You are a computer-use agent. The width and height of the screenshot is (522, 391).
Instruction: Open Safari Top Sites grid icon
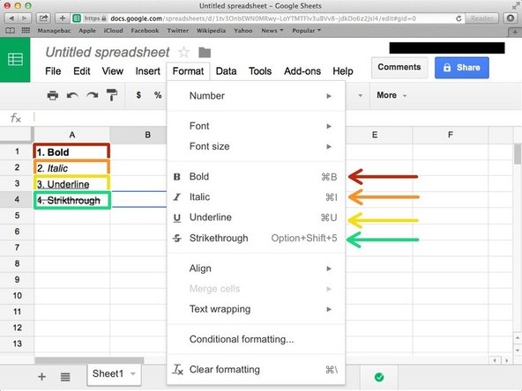(x=26, y=31)
